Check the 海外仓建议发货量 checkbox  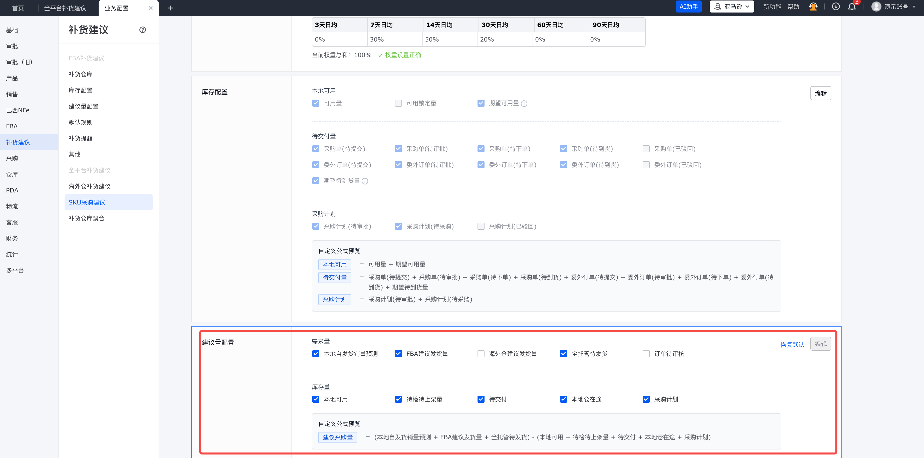pos(481,354)
